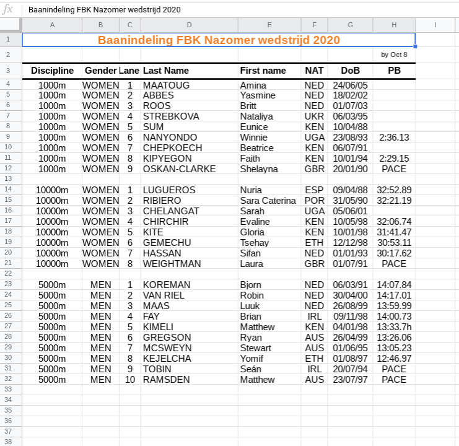Click the STREBKOVA cell
Screen dimensions: 459x446
190,116
